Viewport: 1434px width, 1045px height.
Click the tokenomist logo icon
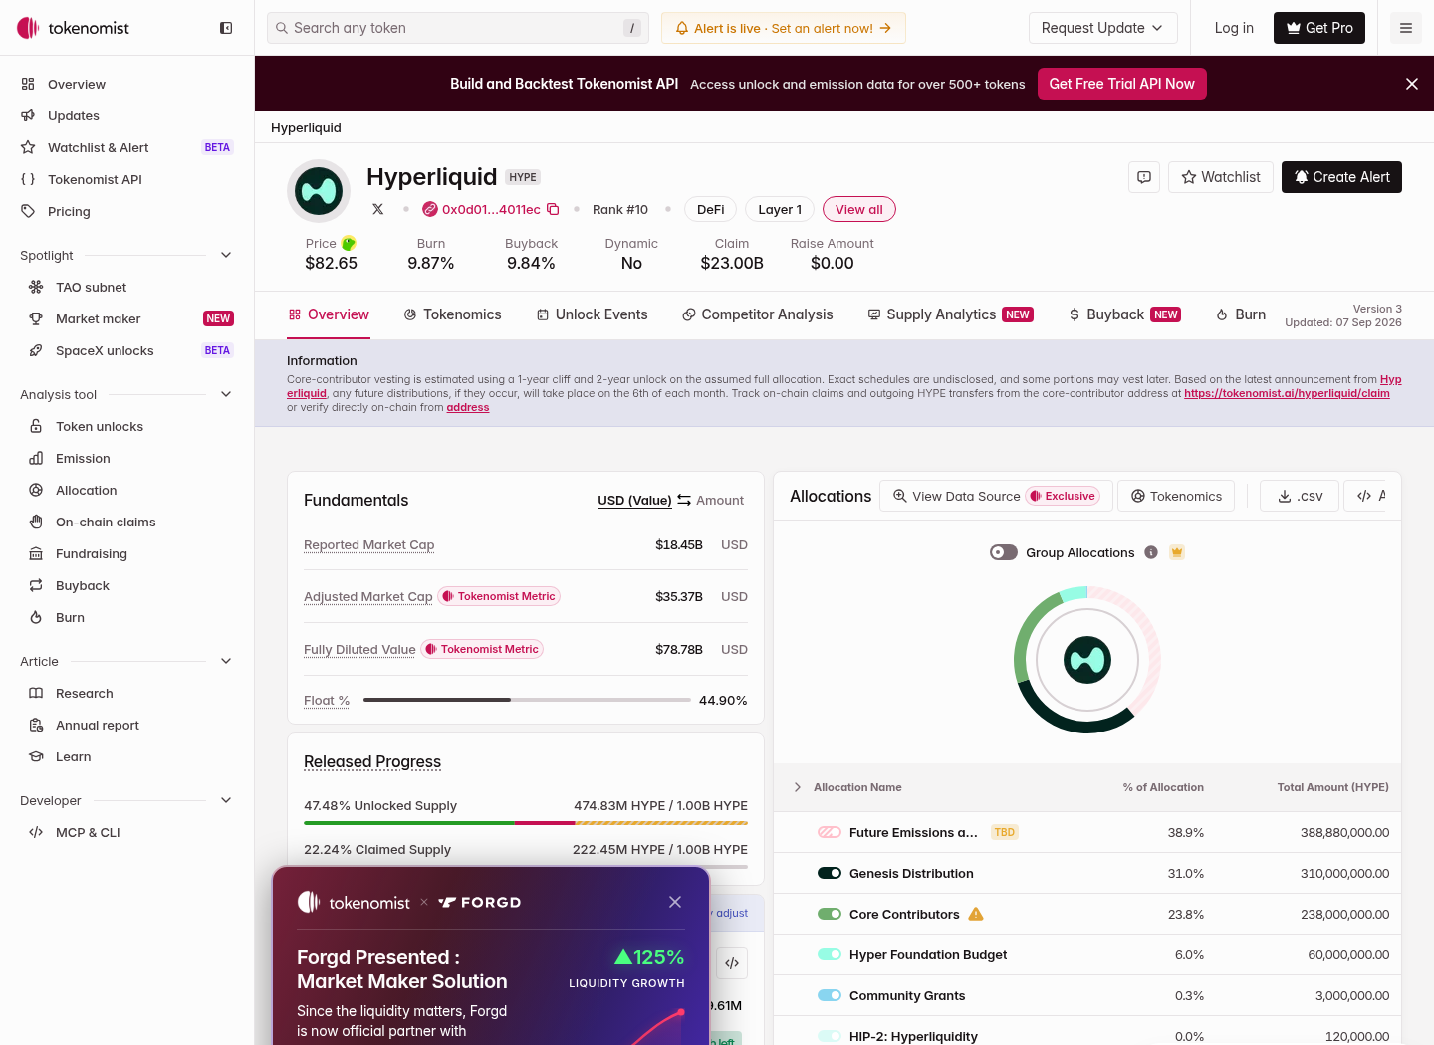28,28
